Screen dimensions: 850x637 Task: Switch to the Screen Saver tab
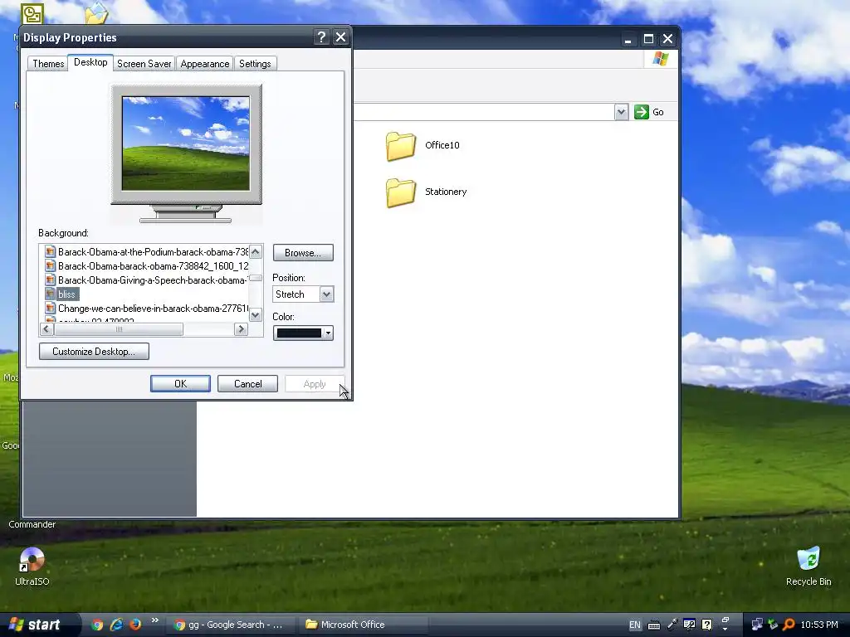144,64
